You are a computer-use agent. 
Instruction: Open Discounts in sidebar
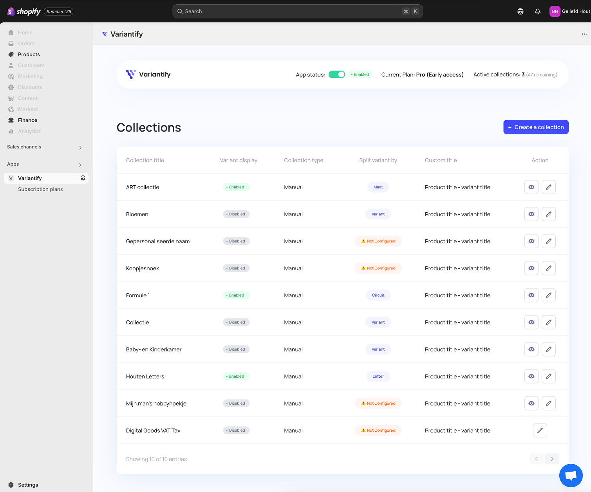pyautogui.click(x=30, y=87)
